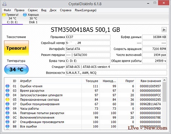The height and width of the screenshot is (134, 171).
Task: Click the Raw-значения column header
Action: tap(149, 81)
